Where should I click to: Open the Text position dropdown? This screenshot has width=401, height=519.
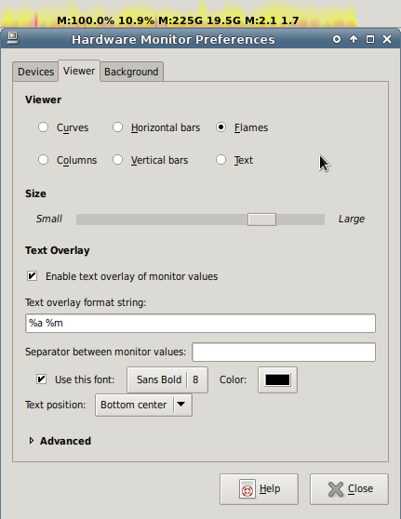[x=143, y=405]
